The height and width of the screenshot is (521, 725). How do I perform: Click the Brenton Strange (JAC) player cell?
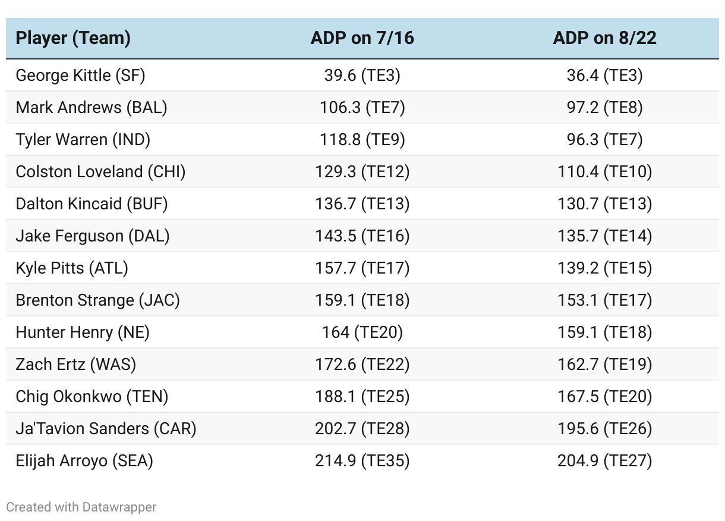(97, 300)
